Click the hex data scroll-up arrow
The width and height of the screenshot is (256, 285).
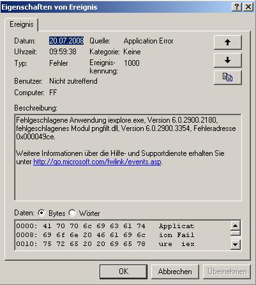[x=235, y=226]
